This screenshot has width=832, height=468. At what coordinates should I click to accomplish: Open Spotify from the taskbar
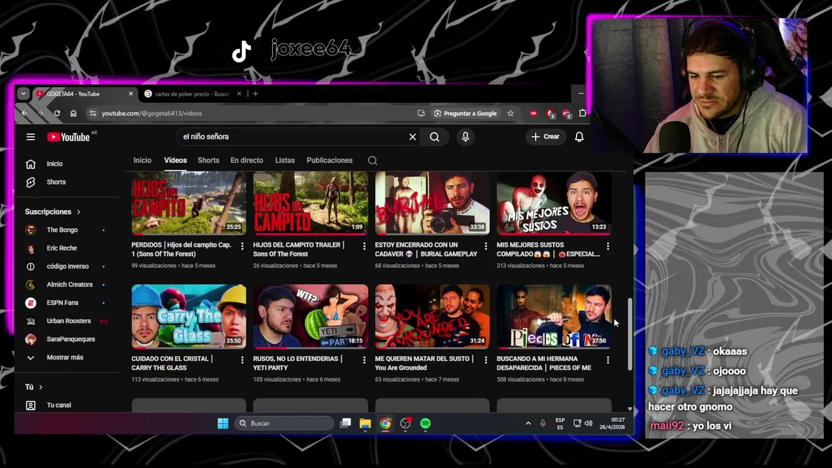(425, 423)
